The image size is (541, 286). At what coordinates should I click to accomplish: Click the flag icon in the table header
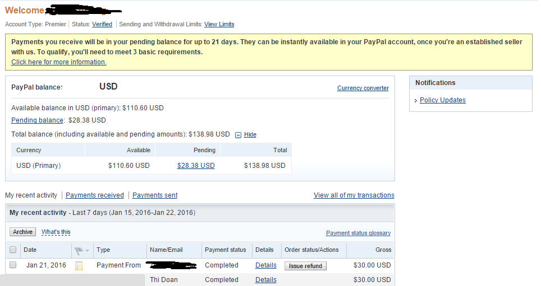pos(79,250)
